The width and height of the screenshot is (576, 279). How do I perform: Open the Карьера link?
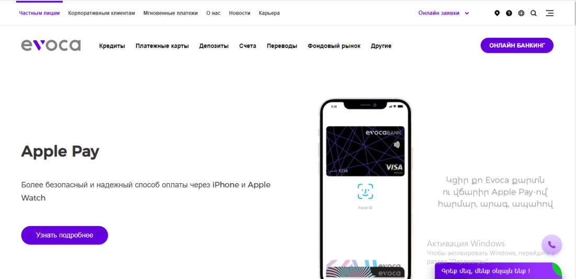coord(269,13)
